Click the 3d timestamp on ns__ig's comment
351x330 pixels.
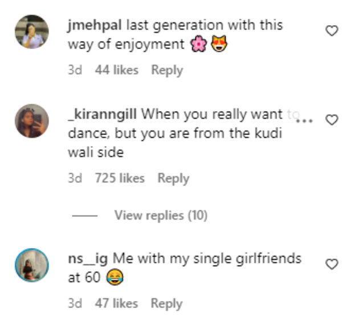point(75,303)
